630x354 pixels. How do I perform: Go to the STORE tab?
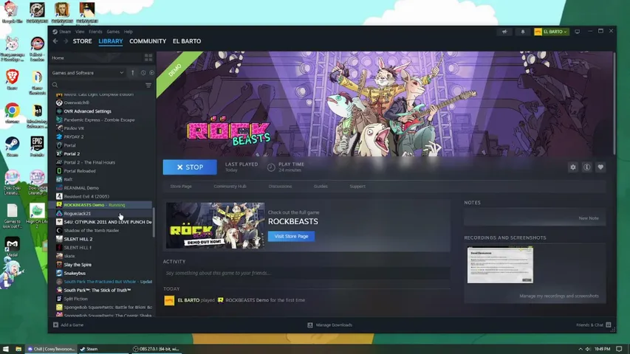[x=83, y=41]
